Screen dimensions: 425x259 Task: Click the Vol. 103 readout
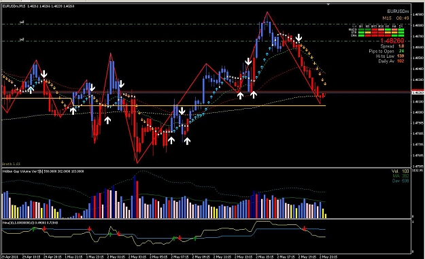[401, 171]
